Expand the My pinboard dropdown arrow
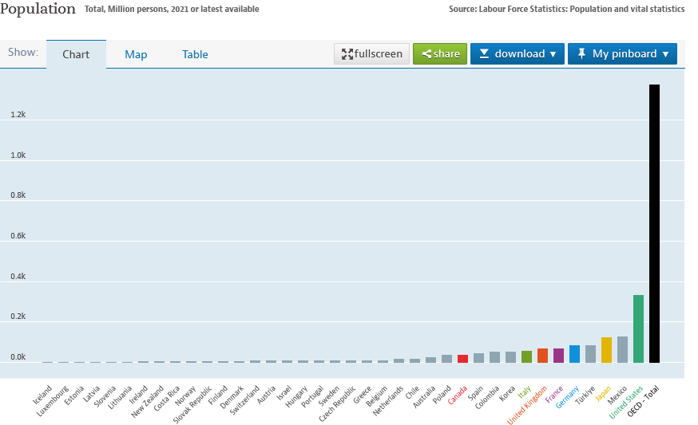The height and width of the screenshot is (425, 698). click(x=665, y=54)
